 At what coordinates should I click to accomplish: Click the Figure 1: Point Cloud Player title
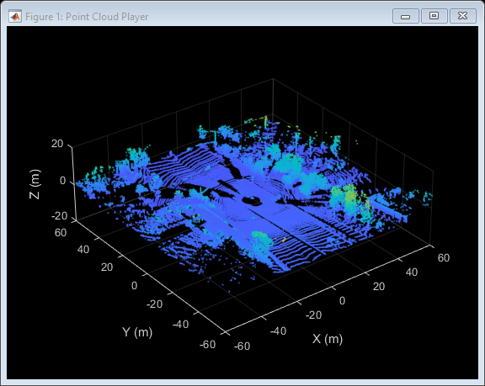(87, 17)
